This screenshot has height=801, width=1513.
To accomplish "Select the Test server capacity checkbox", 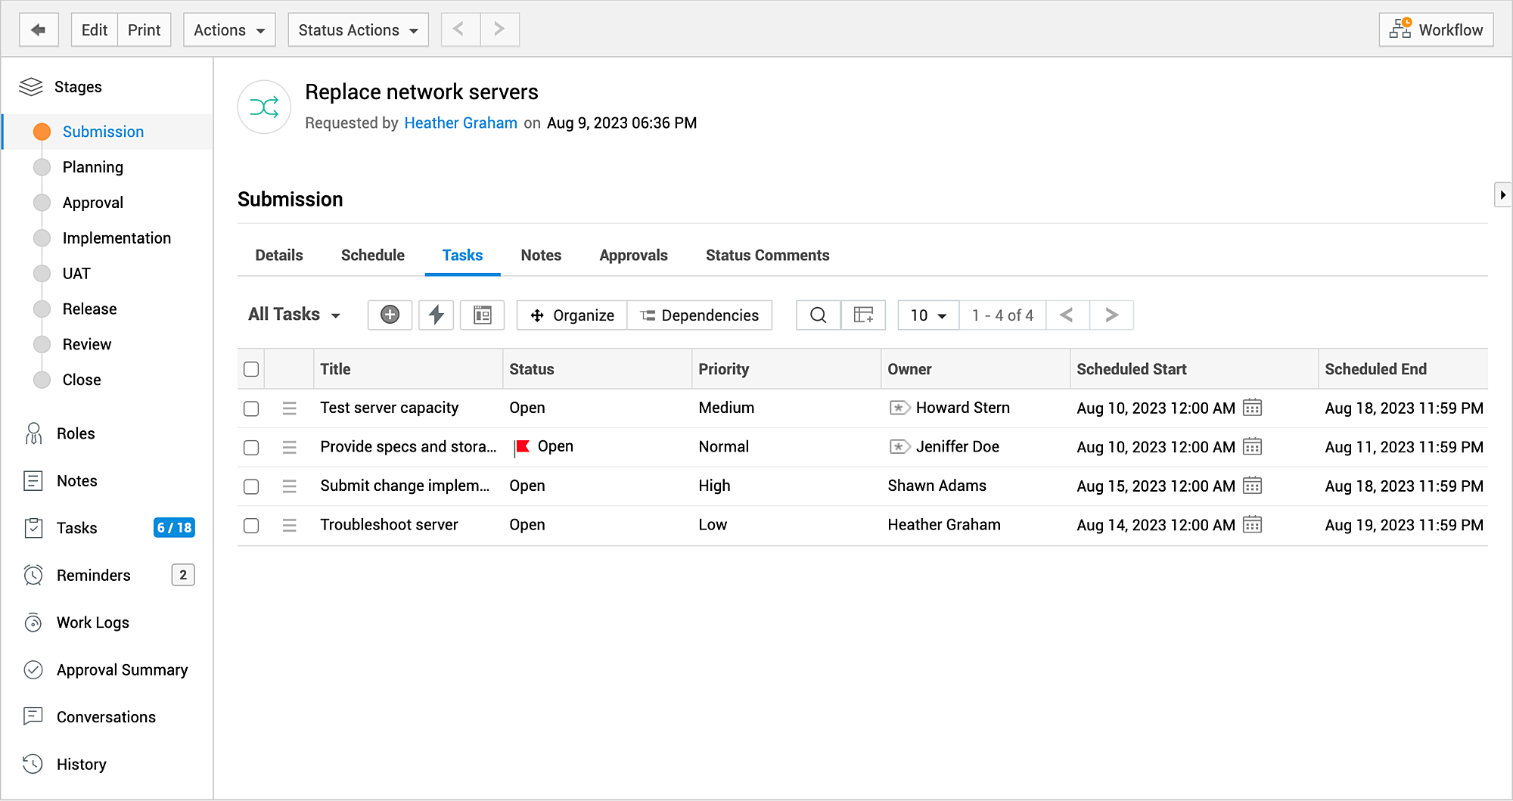I will 251,408.
